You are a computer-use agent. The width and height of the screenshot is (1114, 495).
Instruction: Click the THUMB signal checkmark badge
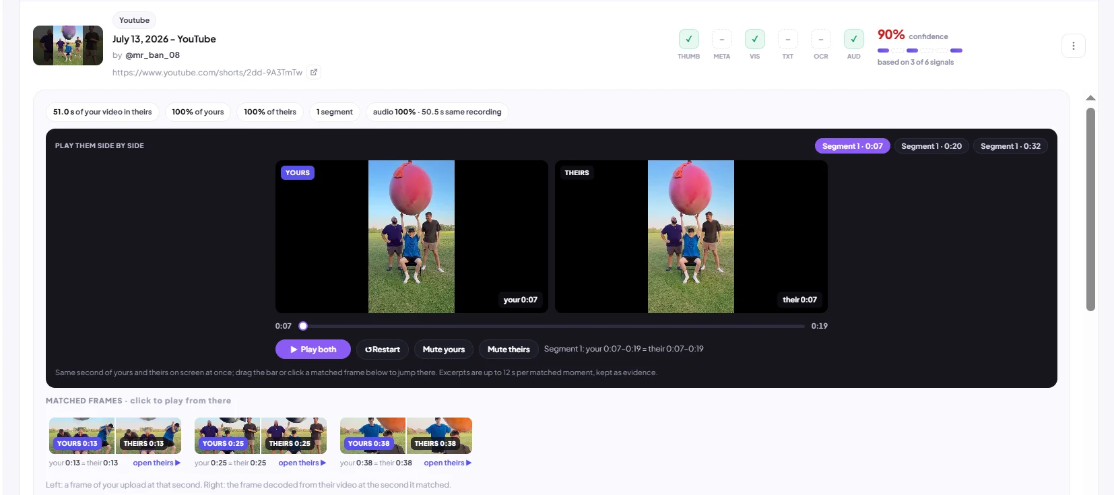[688, 39]
